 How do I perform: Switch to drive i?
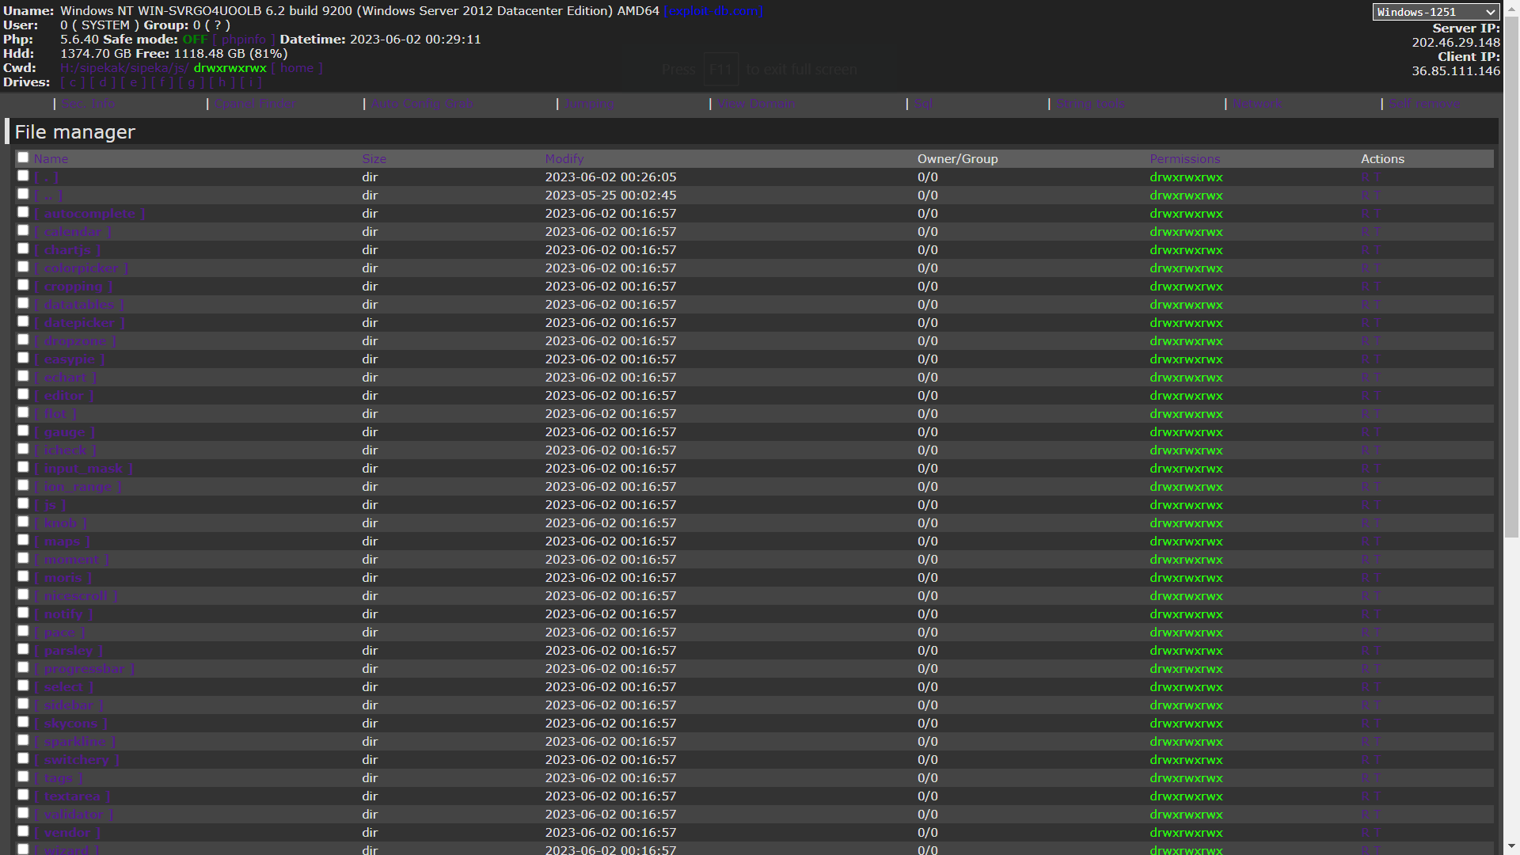coord(251,82)
